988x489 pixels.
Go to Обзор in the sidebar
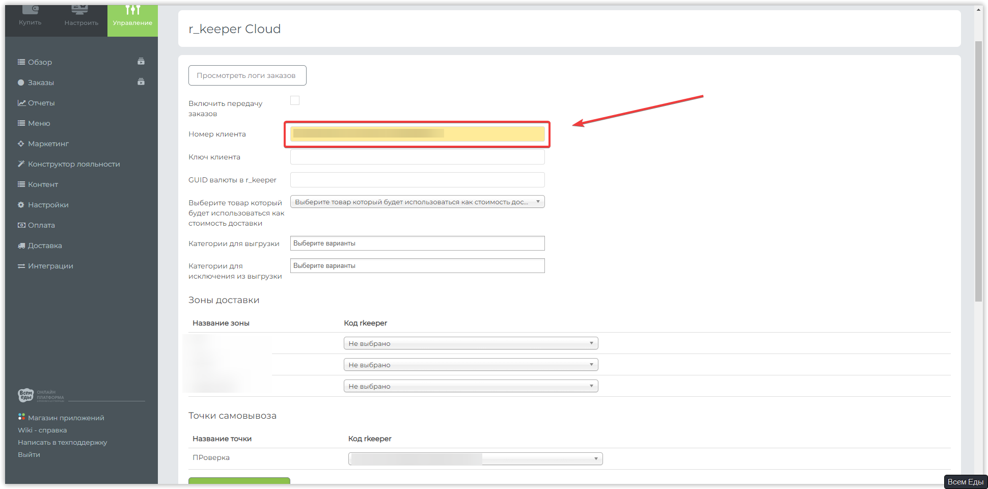coord(40,62)
